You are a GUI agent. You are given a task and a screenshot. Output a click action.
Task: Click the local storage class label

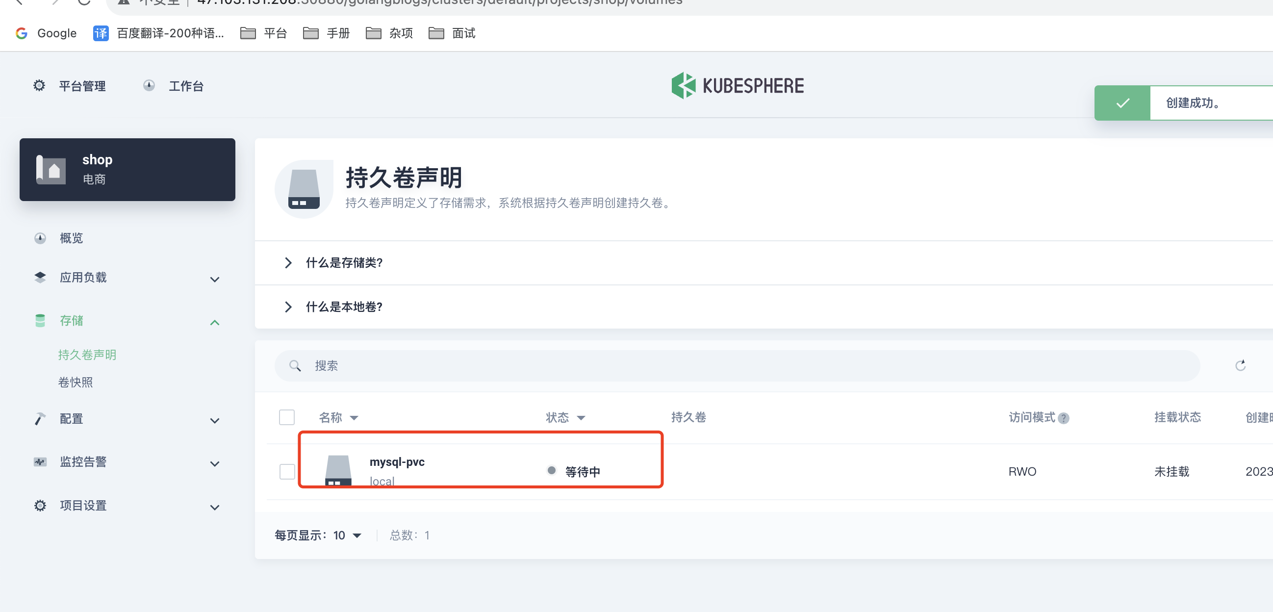382,481
